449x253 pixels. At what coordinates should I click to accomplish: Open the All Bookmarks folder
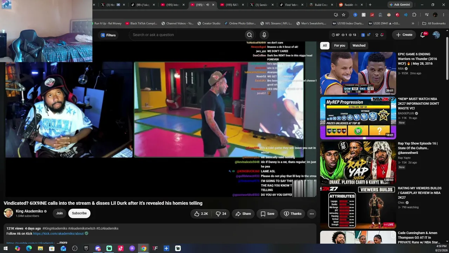(434, 24)
